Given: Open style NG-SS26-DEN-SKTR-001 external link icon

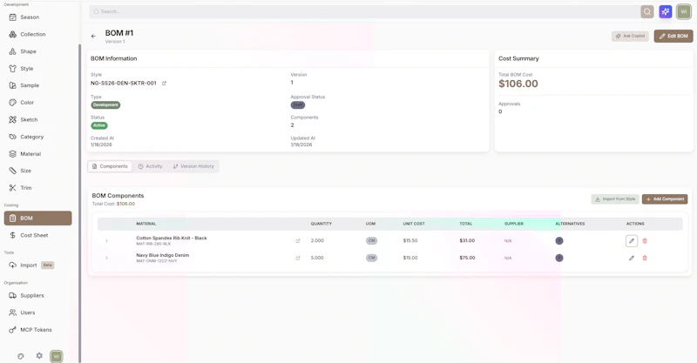Looking at the screenshot, I should click(164, 83).
